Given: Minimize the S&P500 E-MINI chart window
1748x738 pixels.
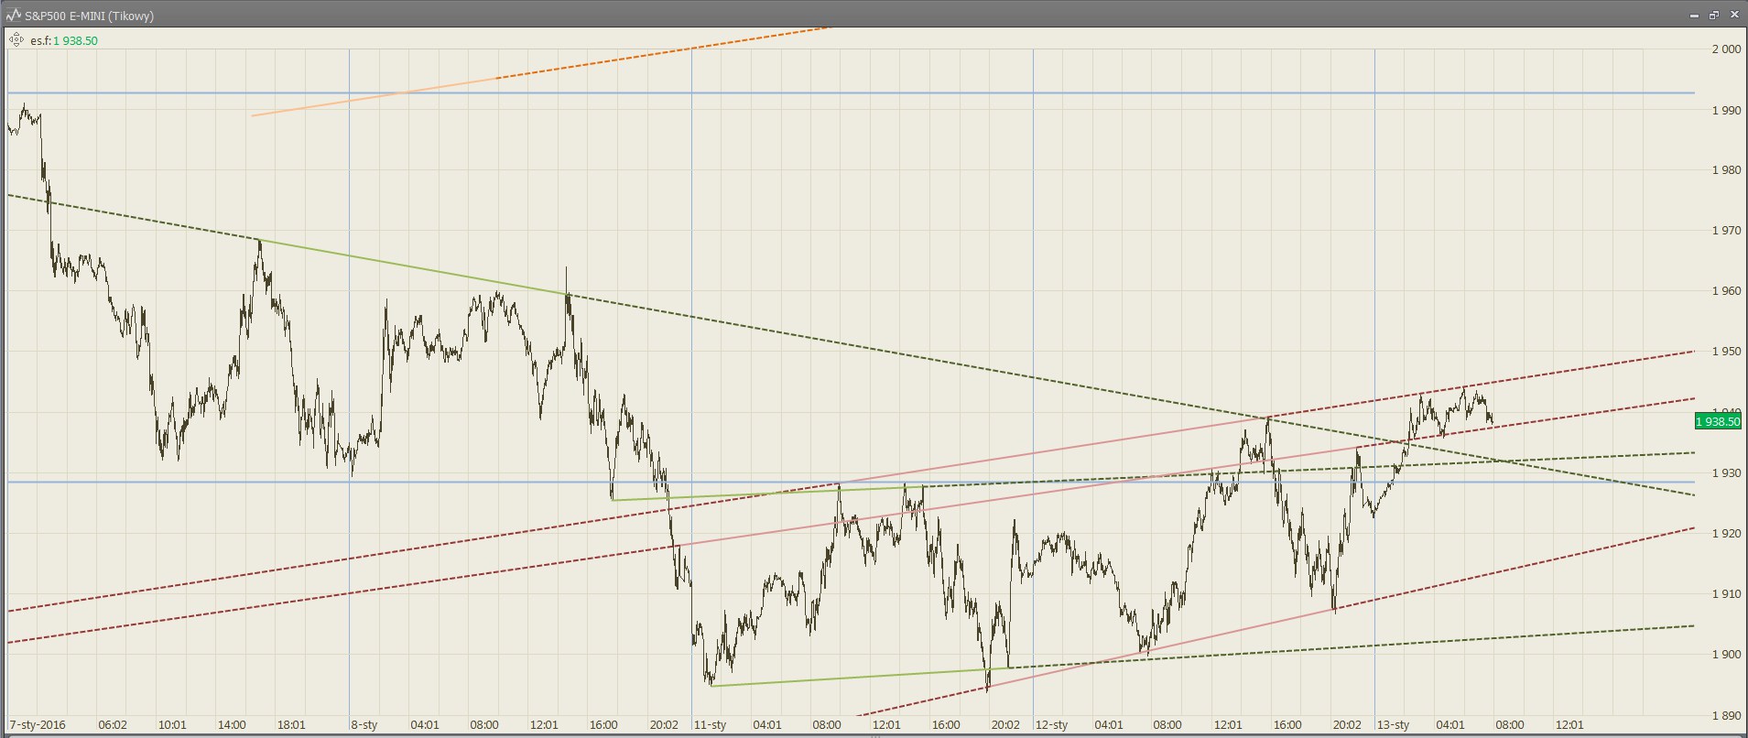Looking at the screenshot, I should tap(1695, 16).
